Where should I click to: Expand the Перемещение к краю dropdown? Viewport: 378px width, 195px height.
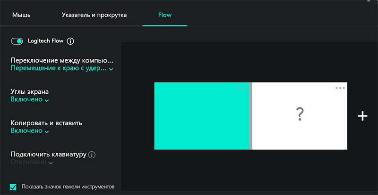point(61,69)
